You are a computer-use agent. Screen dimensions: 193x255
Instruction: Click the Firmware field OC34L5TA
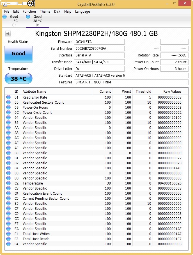(99, 42)
